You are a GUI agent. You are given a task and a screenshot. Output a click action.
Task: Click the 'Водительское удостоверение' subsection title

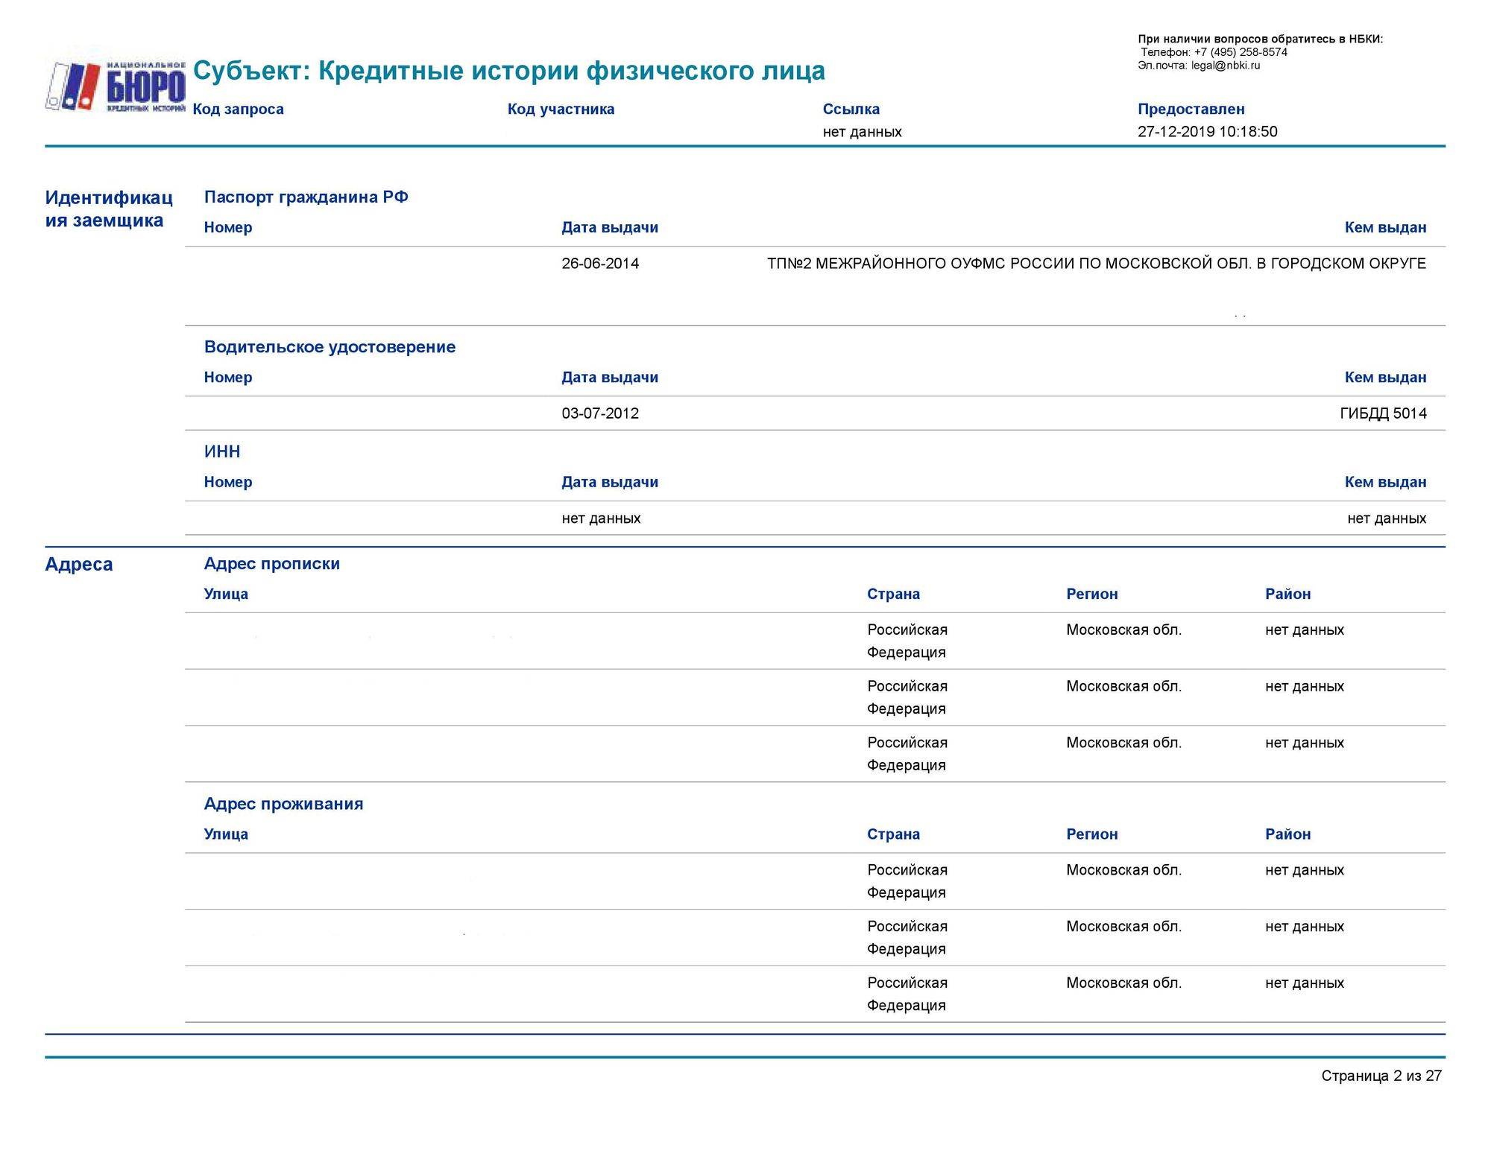330,347
